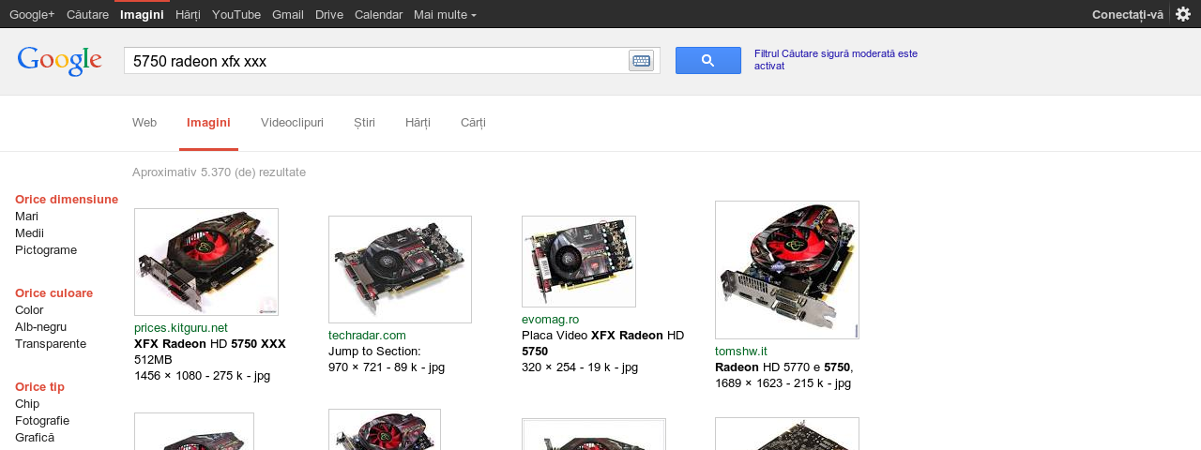This screenshot has height=450, width=1201.
Task: Sign in via Conectați-vă
Action: [x=1128, y=14]
